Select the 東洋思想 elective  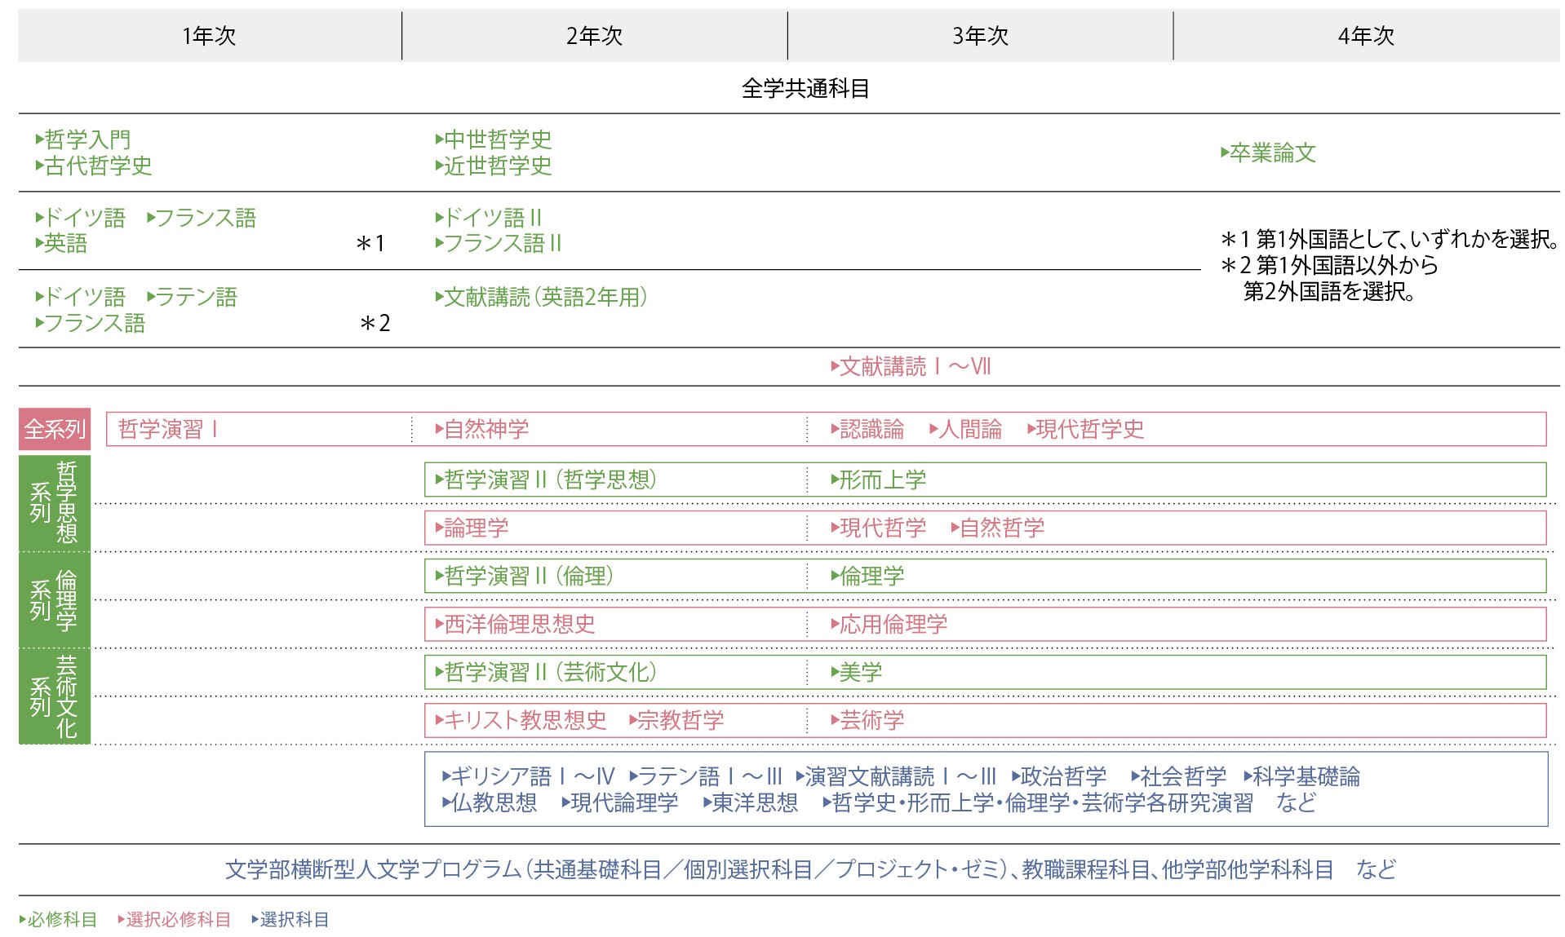coord(751,802)
